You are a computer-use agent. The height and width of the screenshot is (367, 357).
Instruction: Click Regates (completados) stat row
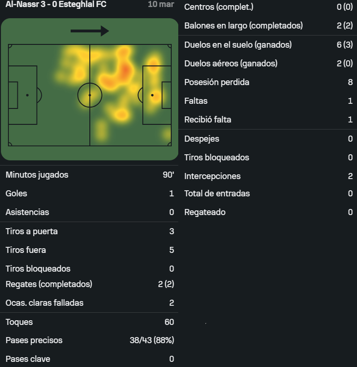click(x=89, y=284)
